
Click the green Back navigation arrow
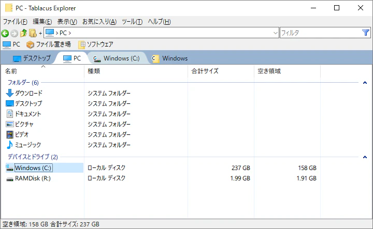[x=5, y=33]
